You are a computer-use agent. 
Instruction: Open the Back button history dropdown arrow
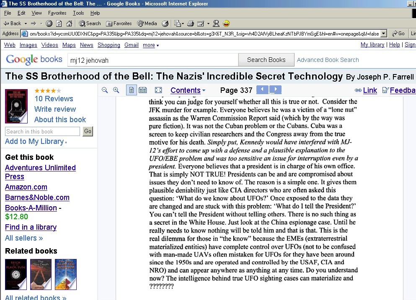26,23
